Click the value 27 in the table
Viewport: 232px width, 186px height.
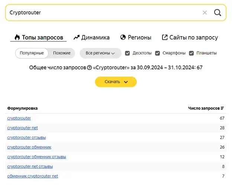coord(222,137)
